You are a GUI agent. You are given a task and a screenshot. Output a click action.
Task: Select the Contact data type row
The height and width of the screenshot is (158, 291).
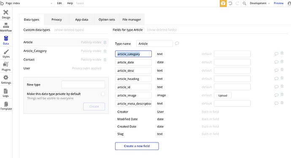[x=66, y=60]
